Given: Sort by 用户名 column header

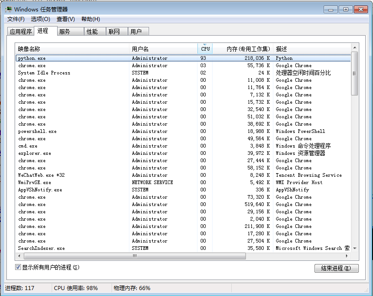Looking at the screenshot, I should pos(164,49).
